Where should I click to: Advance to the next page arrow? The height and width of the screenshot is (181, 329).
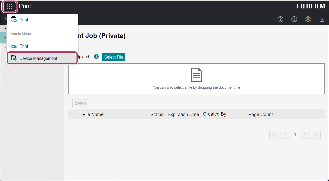tap(305, 135)
